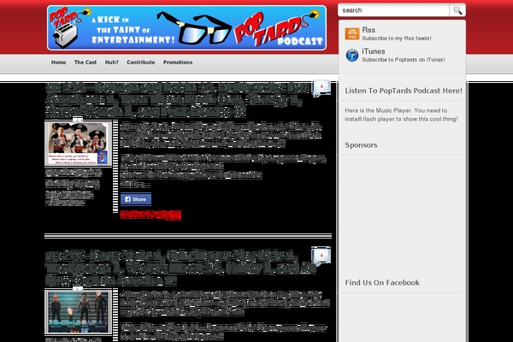513x342 pixels.
Task: Open the Huh? menu item
Action: click(111, 62)
